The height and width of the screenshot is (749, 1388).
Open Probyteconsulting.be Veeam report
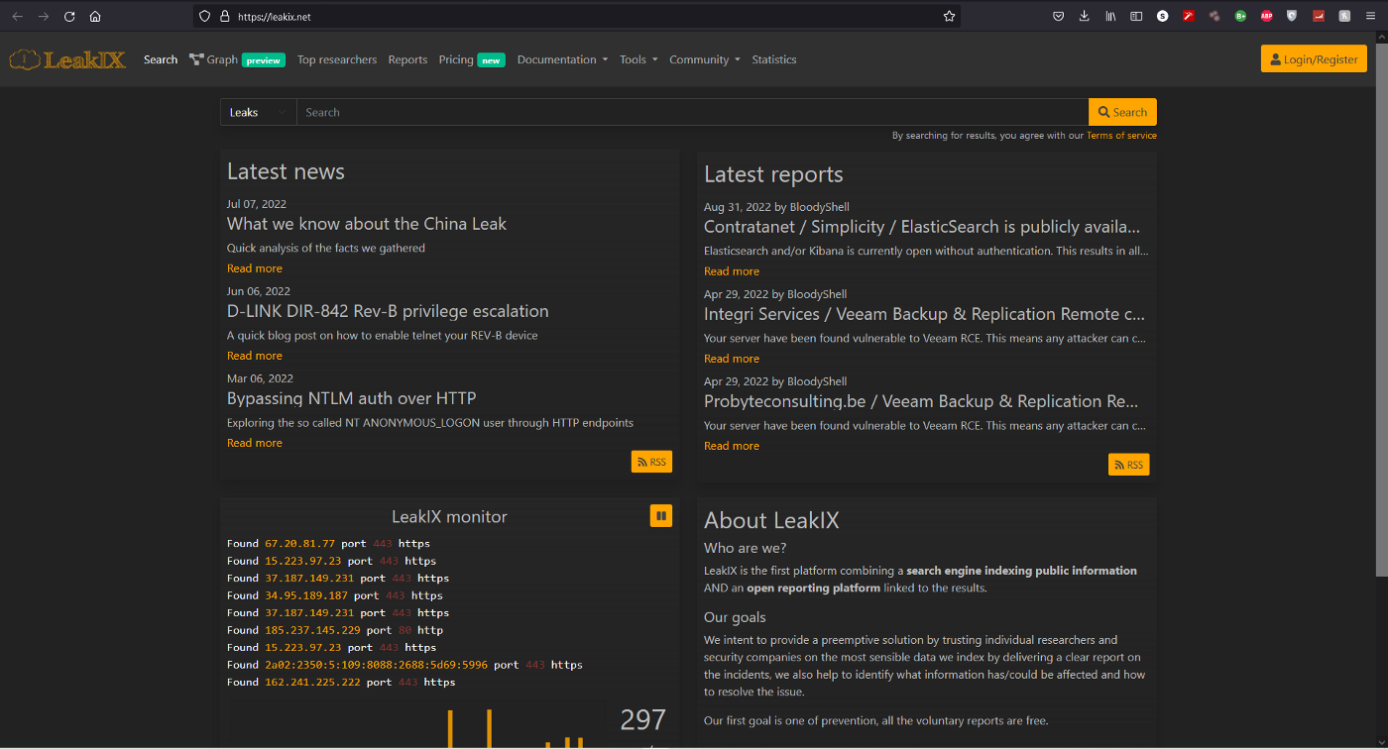(921, 401)
